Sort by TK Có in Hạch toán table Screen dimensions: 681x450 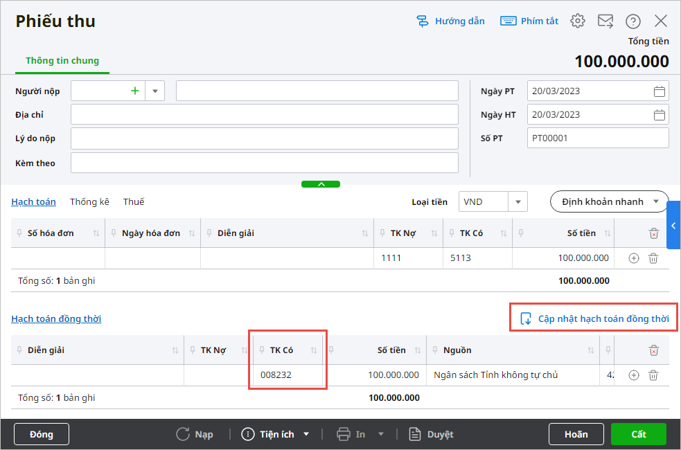(x=504, y=233)
